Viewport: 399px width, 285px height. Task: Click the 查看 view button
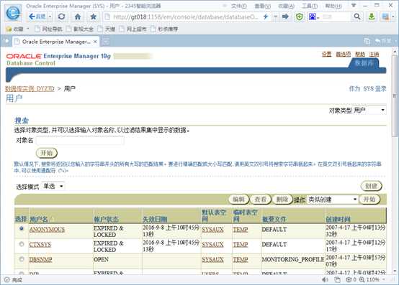coord(261,200)
